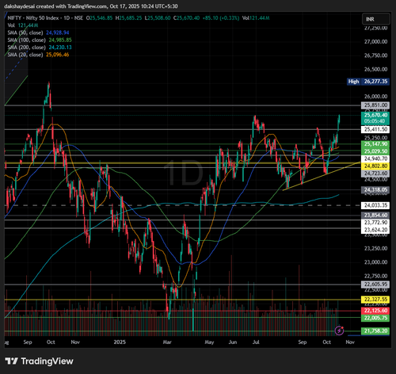Click the High 26,277.35 price label
This screenshot has height=374, width=396.
pos(368,82)
